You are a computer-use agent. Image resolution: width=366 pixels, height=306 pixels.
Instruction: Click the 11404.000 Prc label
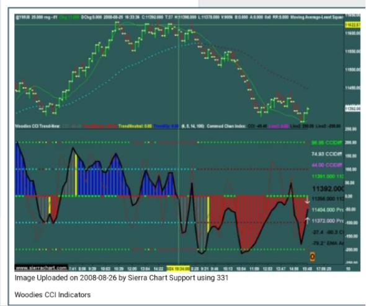[328, 210]
